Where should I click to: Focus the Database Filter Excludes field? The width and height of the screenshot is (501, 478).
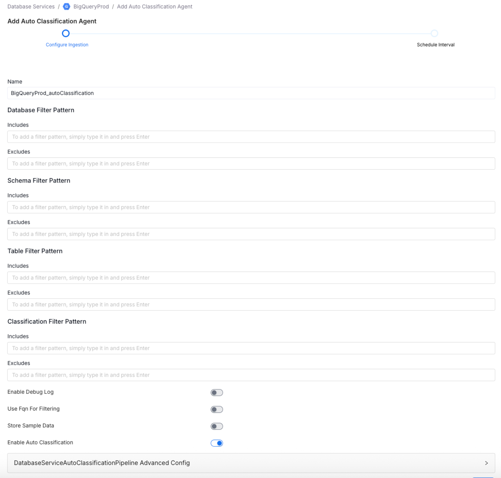251,163
